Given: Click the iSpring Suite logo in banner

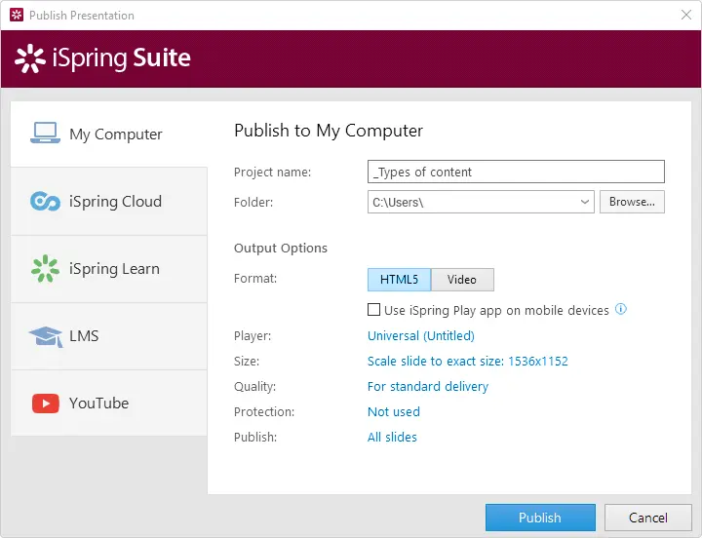Looking at the screenshot, I should click(102, 58).
